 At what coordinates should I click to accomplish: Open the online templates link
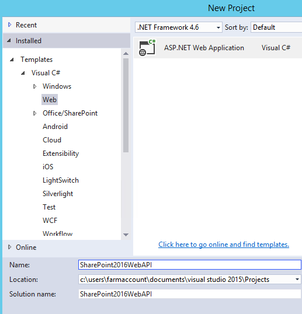point(224,245)
